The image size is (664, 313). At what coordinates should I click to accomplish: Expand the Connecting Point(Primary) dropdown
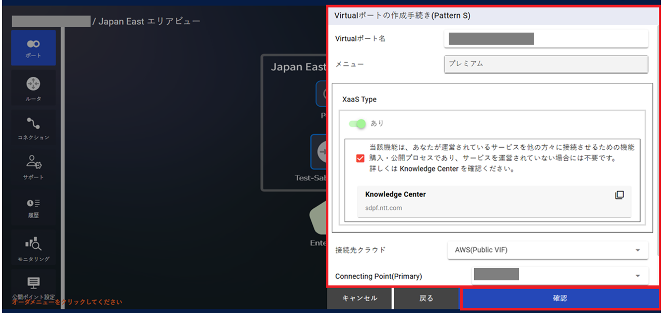[560, 276]
